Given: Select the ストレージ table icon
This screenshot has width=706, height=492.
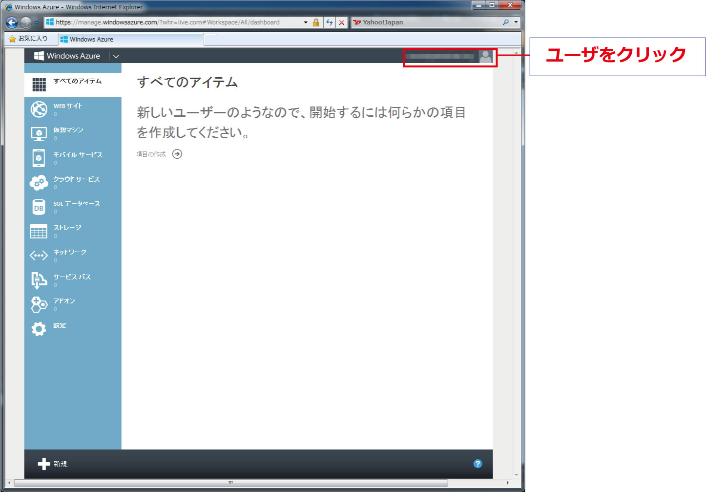Looking at the screenshot, I should [x=39, y=231].
